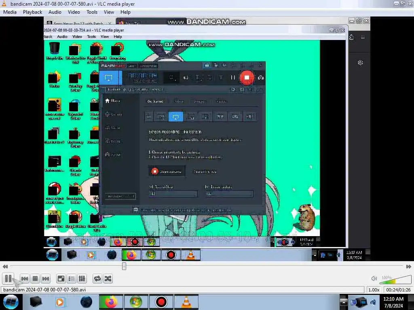
Task: Open extended settings equalizer icon
Action: click(82, 279)
